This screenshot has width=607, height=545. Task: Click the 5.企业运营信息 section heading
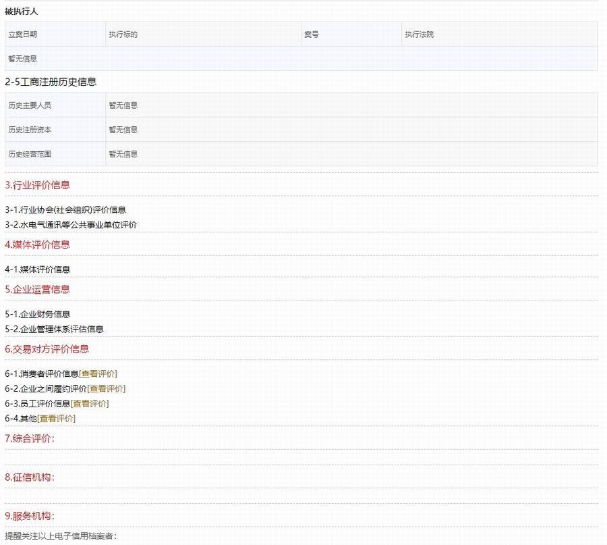[x=37, y=289]
